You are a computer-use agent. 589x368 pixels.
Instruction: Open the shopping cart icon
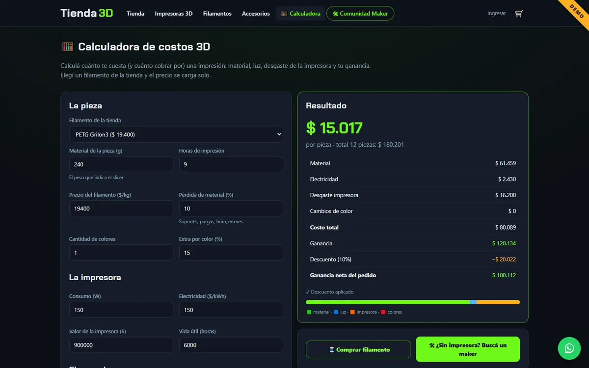tap(519, 14)
